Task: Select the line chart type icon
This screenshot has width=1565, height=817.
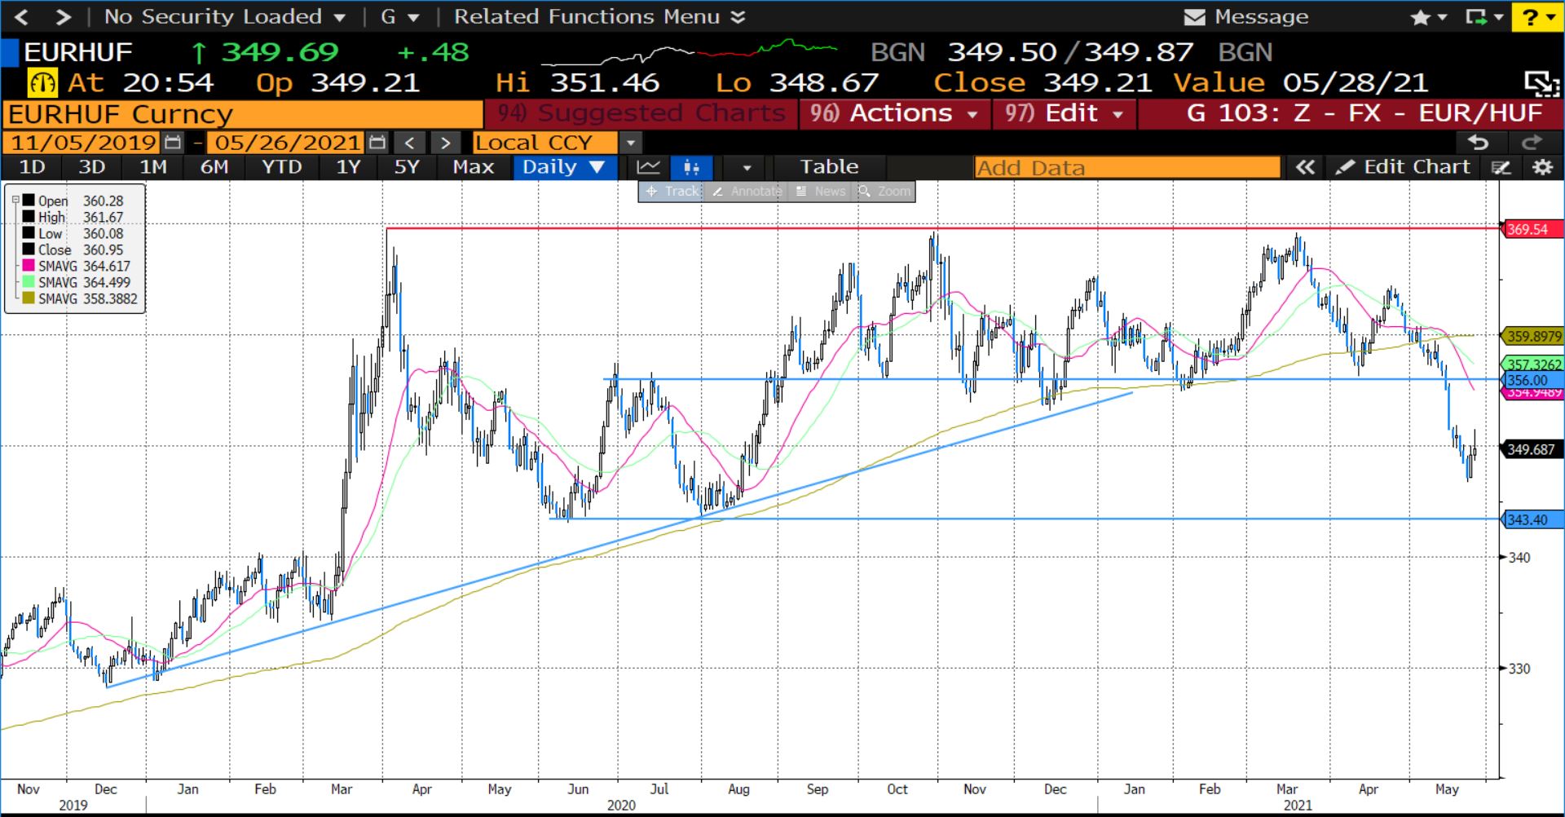Action: coord(649,167)
